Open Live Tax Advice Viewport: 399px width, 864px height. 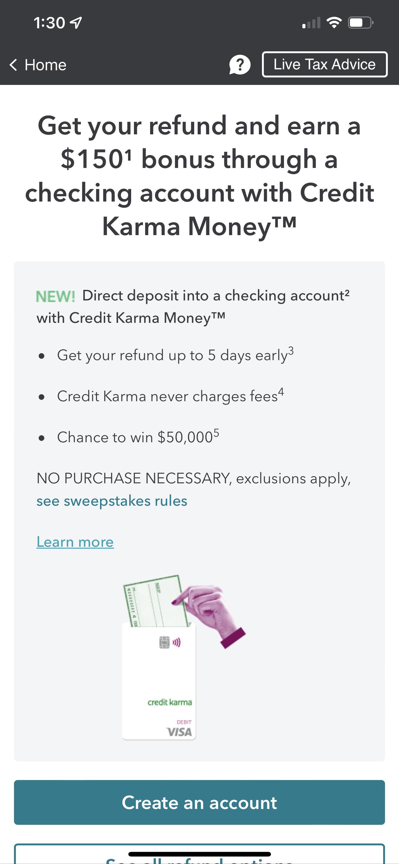(x=324, y=64)
